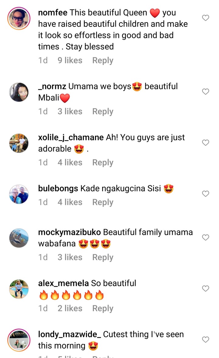Screen dimensions: 219x358
Task: Reply to nomfee's comment
Action: (x=103, y=60)
